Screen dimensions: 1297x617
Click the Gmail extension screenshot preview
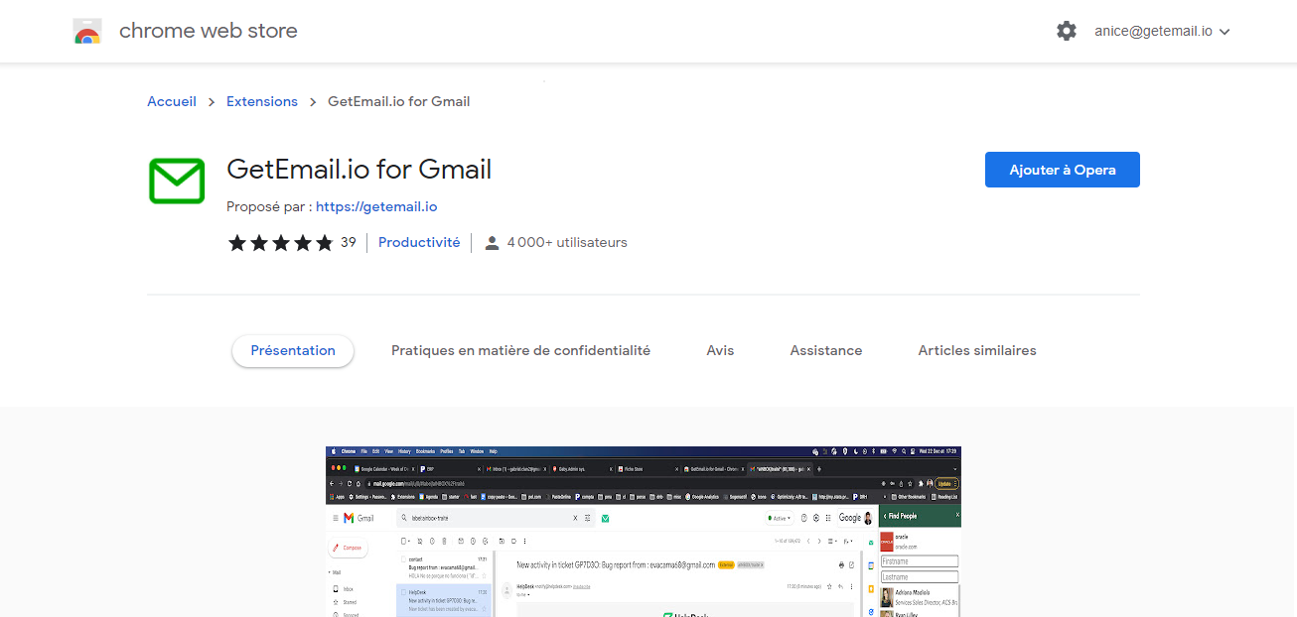coord(643,532)
